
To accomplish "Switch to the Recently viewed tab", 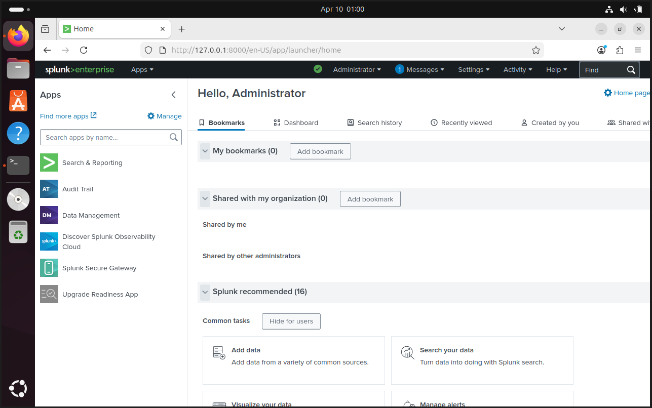I will (461, 123).
